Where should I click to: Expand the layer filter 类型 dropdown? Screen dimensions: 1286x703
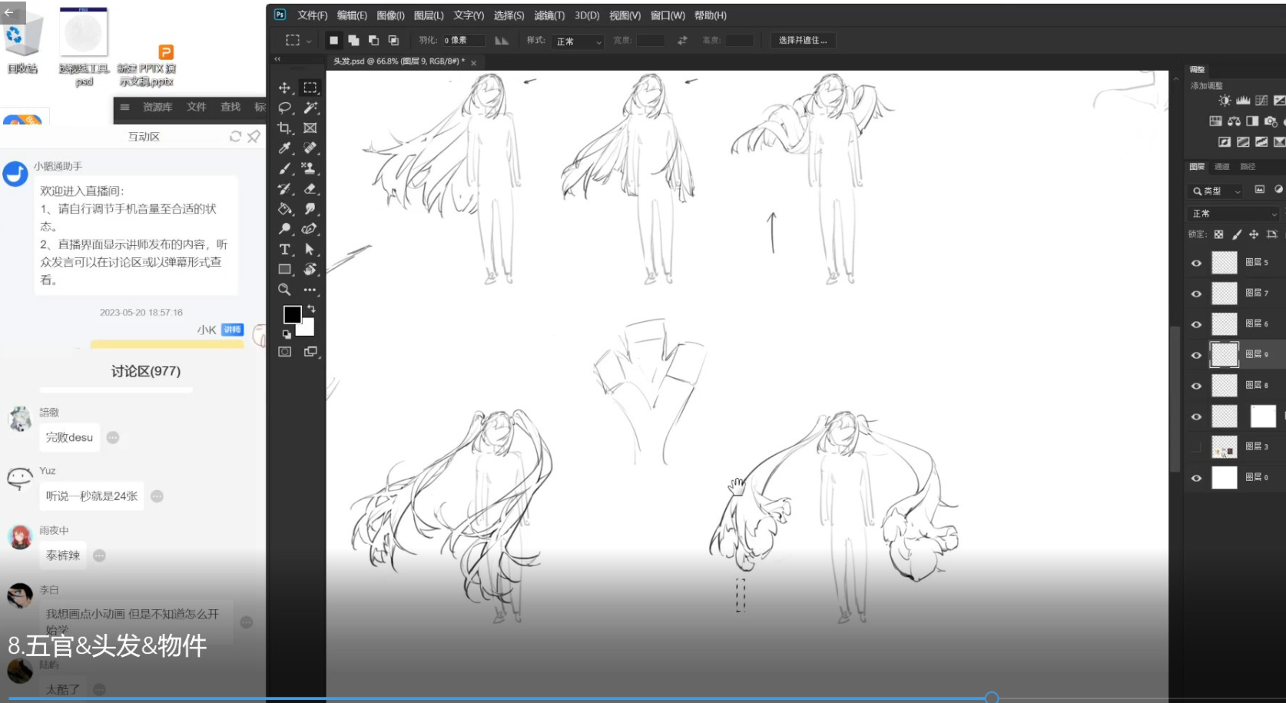tap(1217, 191)
